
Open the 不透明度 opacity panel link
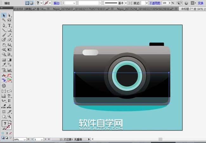[x=155, y=3]
